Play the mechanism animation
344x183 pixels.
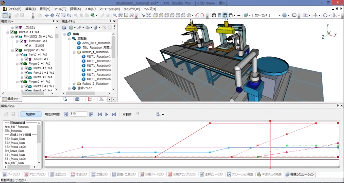(x=107, y=114)
